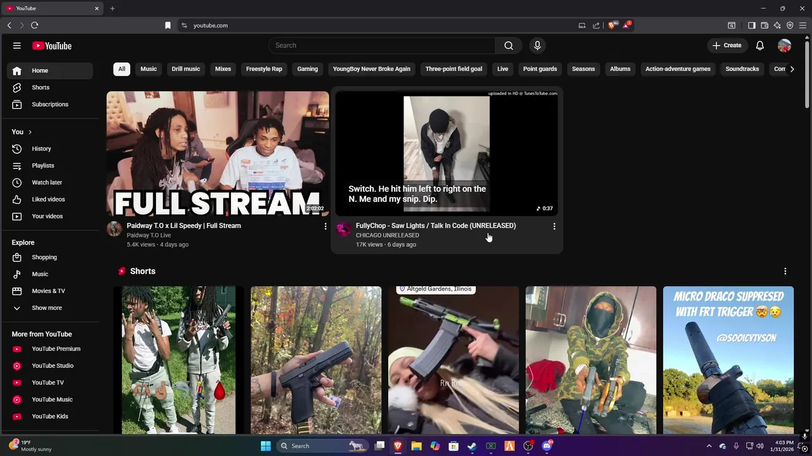Open Your videos in the sidebar
This screenshot has width=812, height=456.
[50, 216]
